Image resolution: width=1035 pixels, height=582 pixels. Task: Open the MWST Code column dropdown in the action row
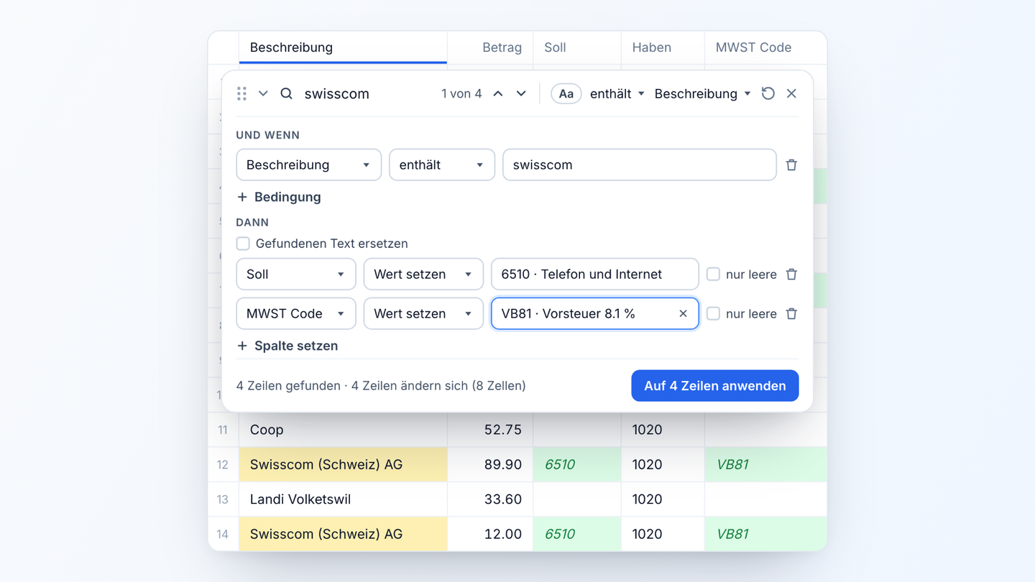click(296, 313)
